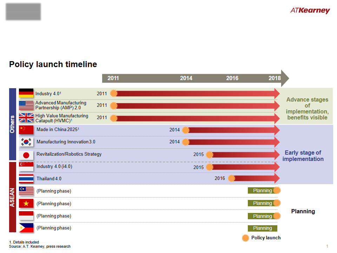Screen dimensions: 337x253
Task: Click the Singapore flag icon
Action: pyautogui.click(x=26, y=167)
